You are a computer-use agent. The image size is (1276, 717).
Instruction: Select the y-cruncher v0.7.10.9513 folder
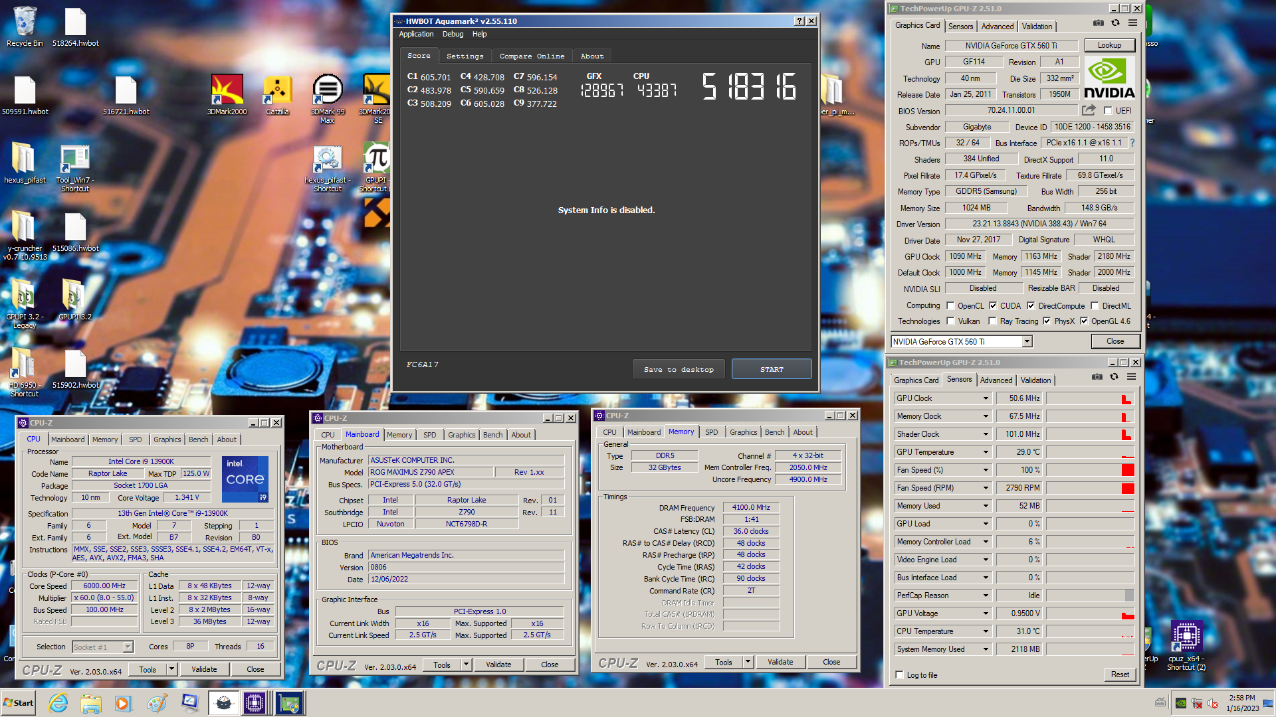pos(25,236)
